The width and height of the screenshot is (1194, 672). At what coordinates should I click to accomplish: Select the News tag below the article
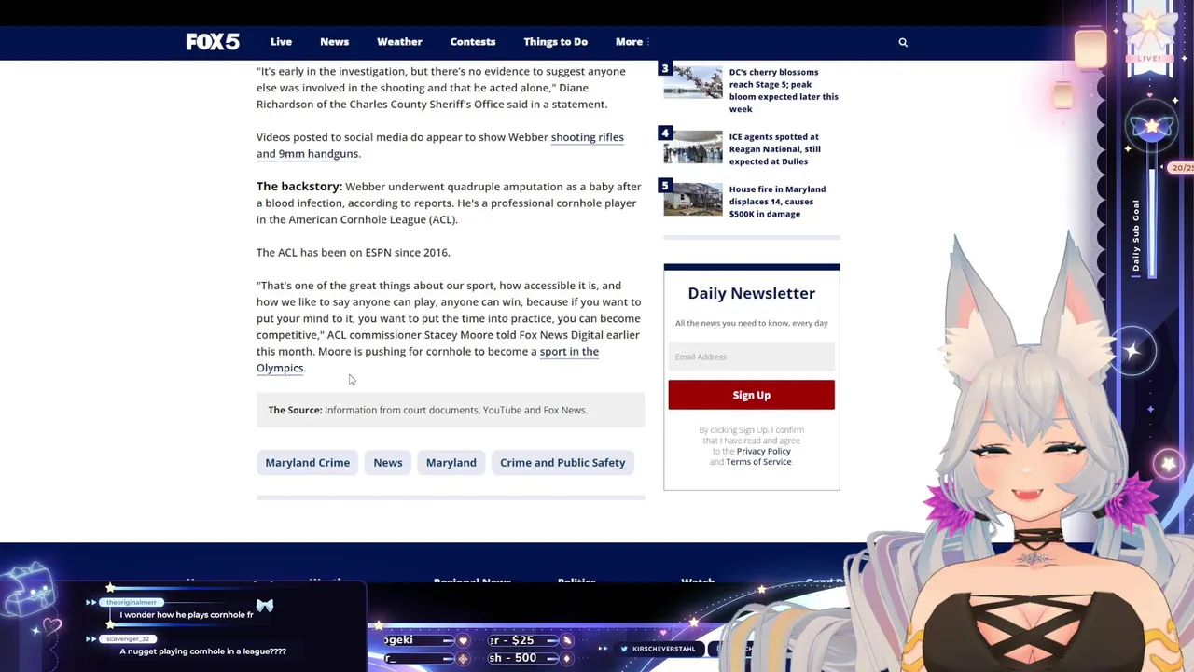click(x=388, y=462)
